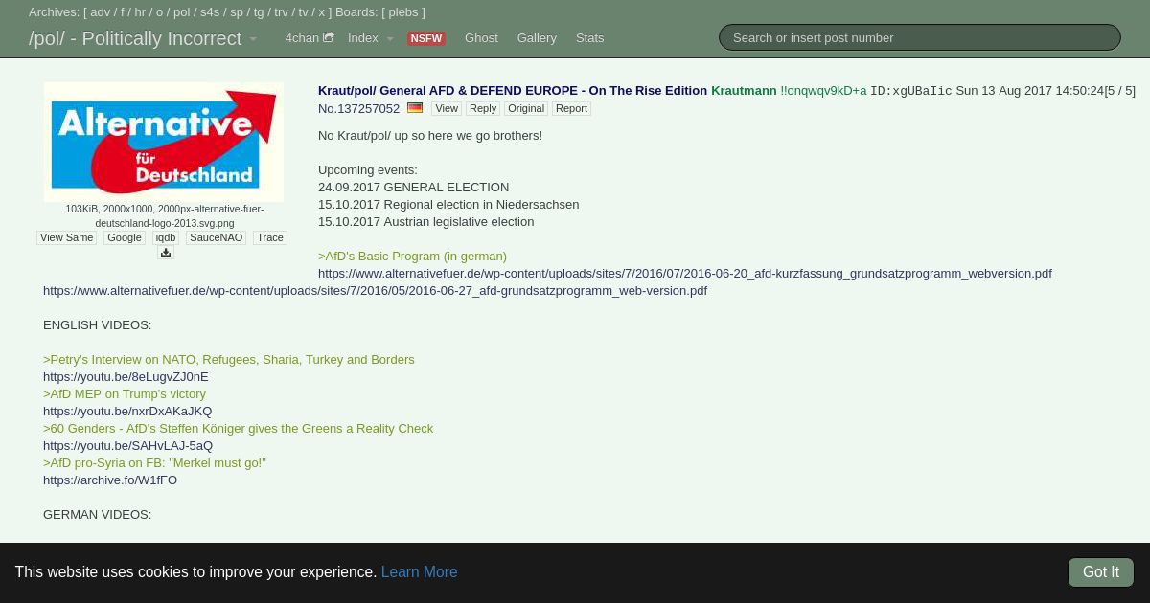
Task: Search the image with SauceNAO
Action: (x=217, y=237)
